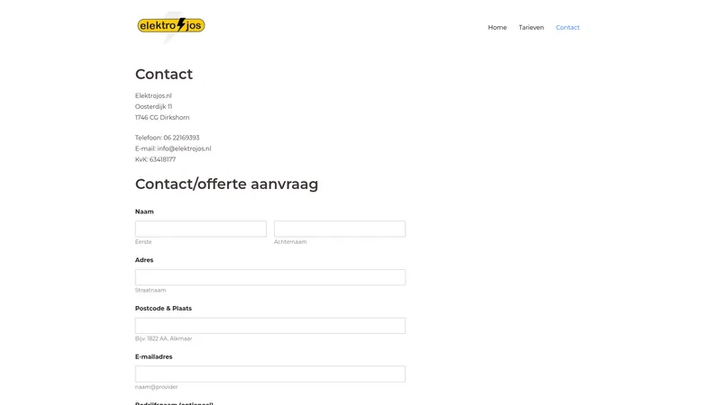Viewport: 721px width, 405px height.
Task: Focus the E-mailadres input field
Action: tap(269, 373)
